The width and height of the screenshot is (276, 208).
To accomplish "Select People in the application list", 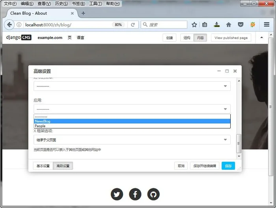I will [x=132, y=126].
